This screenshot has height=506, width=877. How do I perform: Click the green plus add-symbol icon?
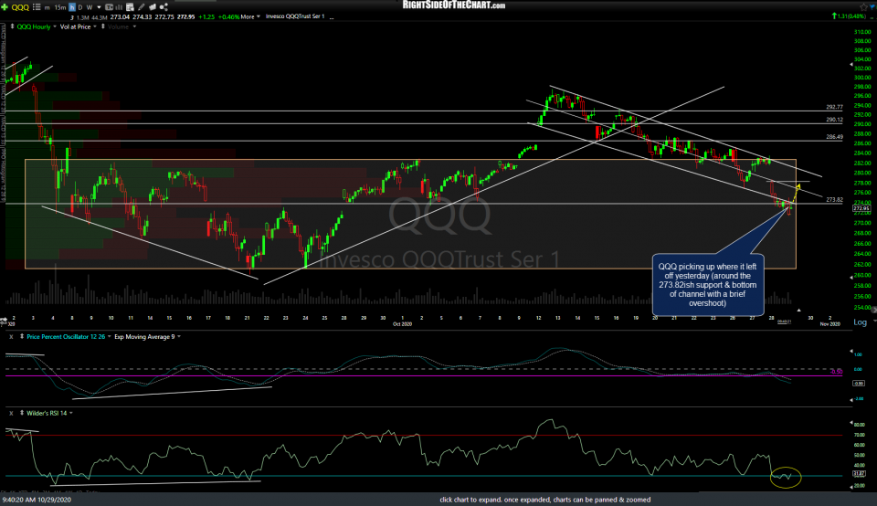coord(5,7)
